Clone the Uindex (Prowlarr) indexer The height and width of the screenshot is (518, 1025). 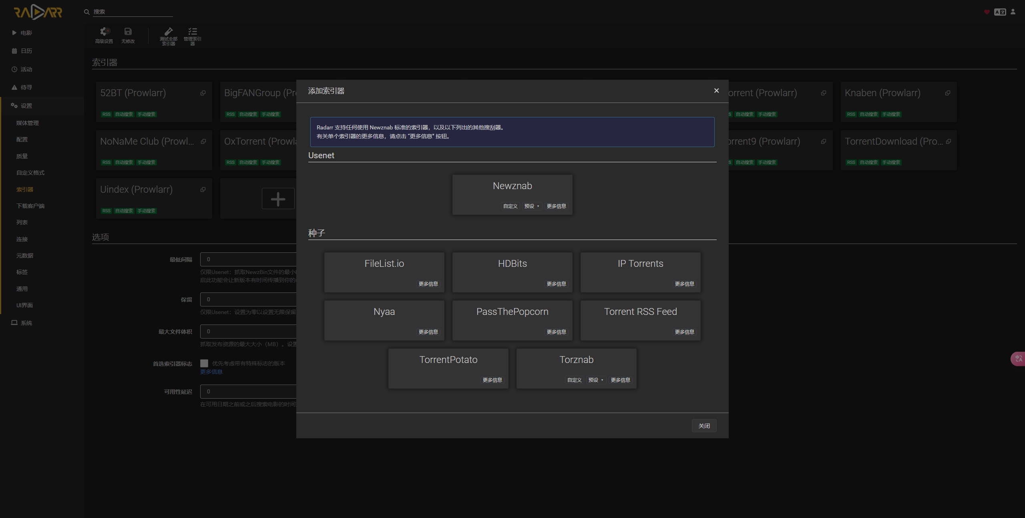203,189
